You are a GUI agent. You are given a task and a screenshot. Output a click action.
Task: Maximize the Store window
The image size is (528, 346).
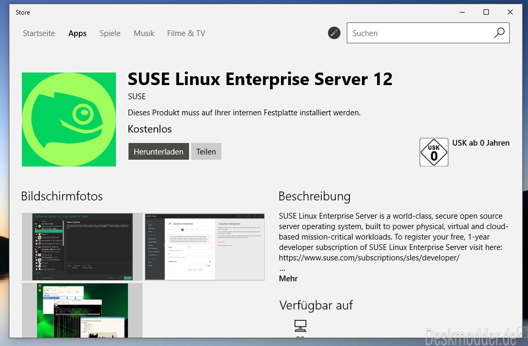tap(486, 12)
